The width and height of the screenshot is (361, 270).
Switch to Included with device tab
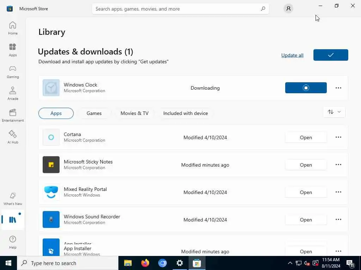185,113
